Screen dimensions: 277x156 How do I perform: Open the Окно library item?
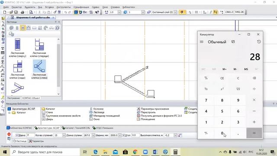tap(94, 119)
